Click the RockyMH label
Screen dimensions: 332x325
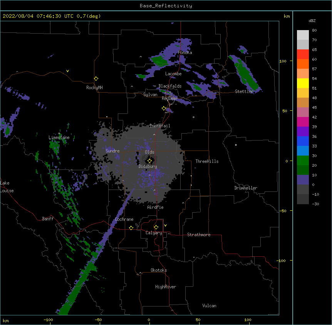pyautogui.click(x=94, y=88)
